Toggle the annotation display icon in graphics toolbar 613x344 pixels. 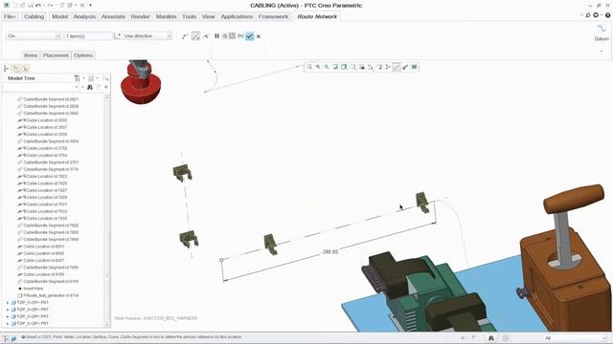coord(379,67)
